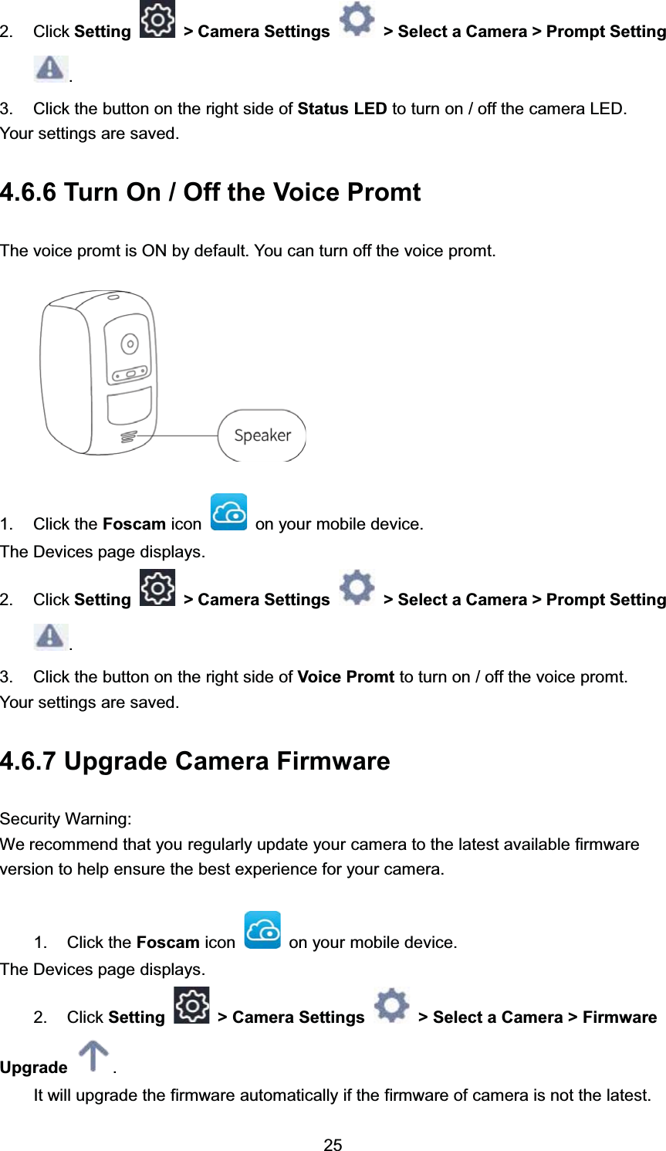Click the Camera Settings icon in section 4.6.6
666x1151 pixels.
point(357,588)
